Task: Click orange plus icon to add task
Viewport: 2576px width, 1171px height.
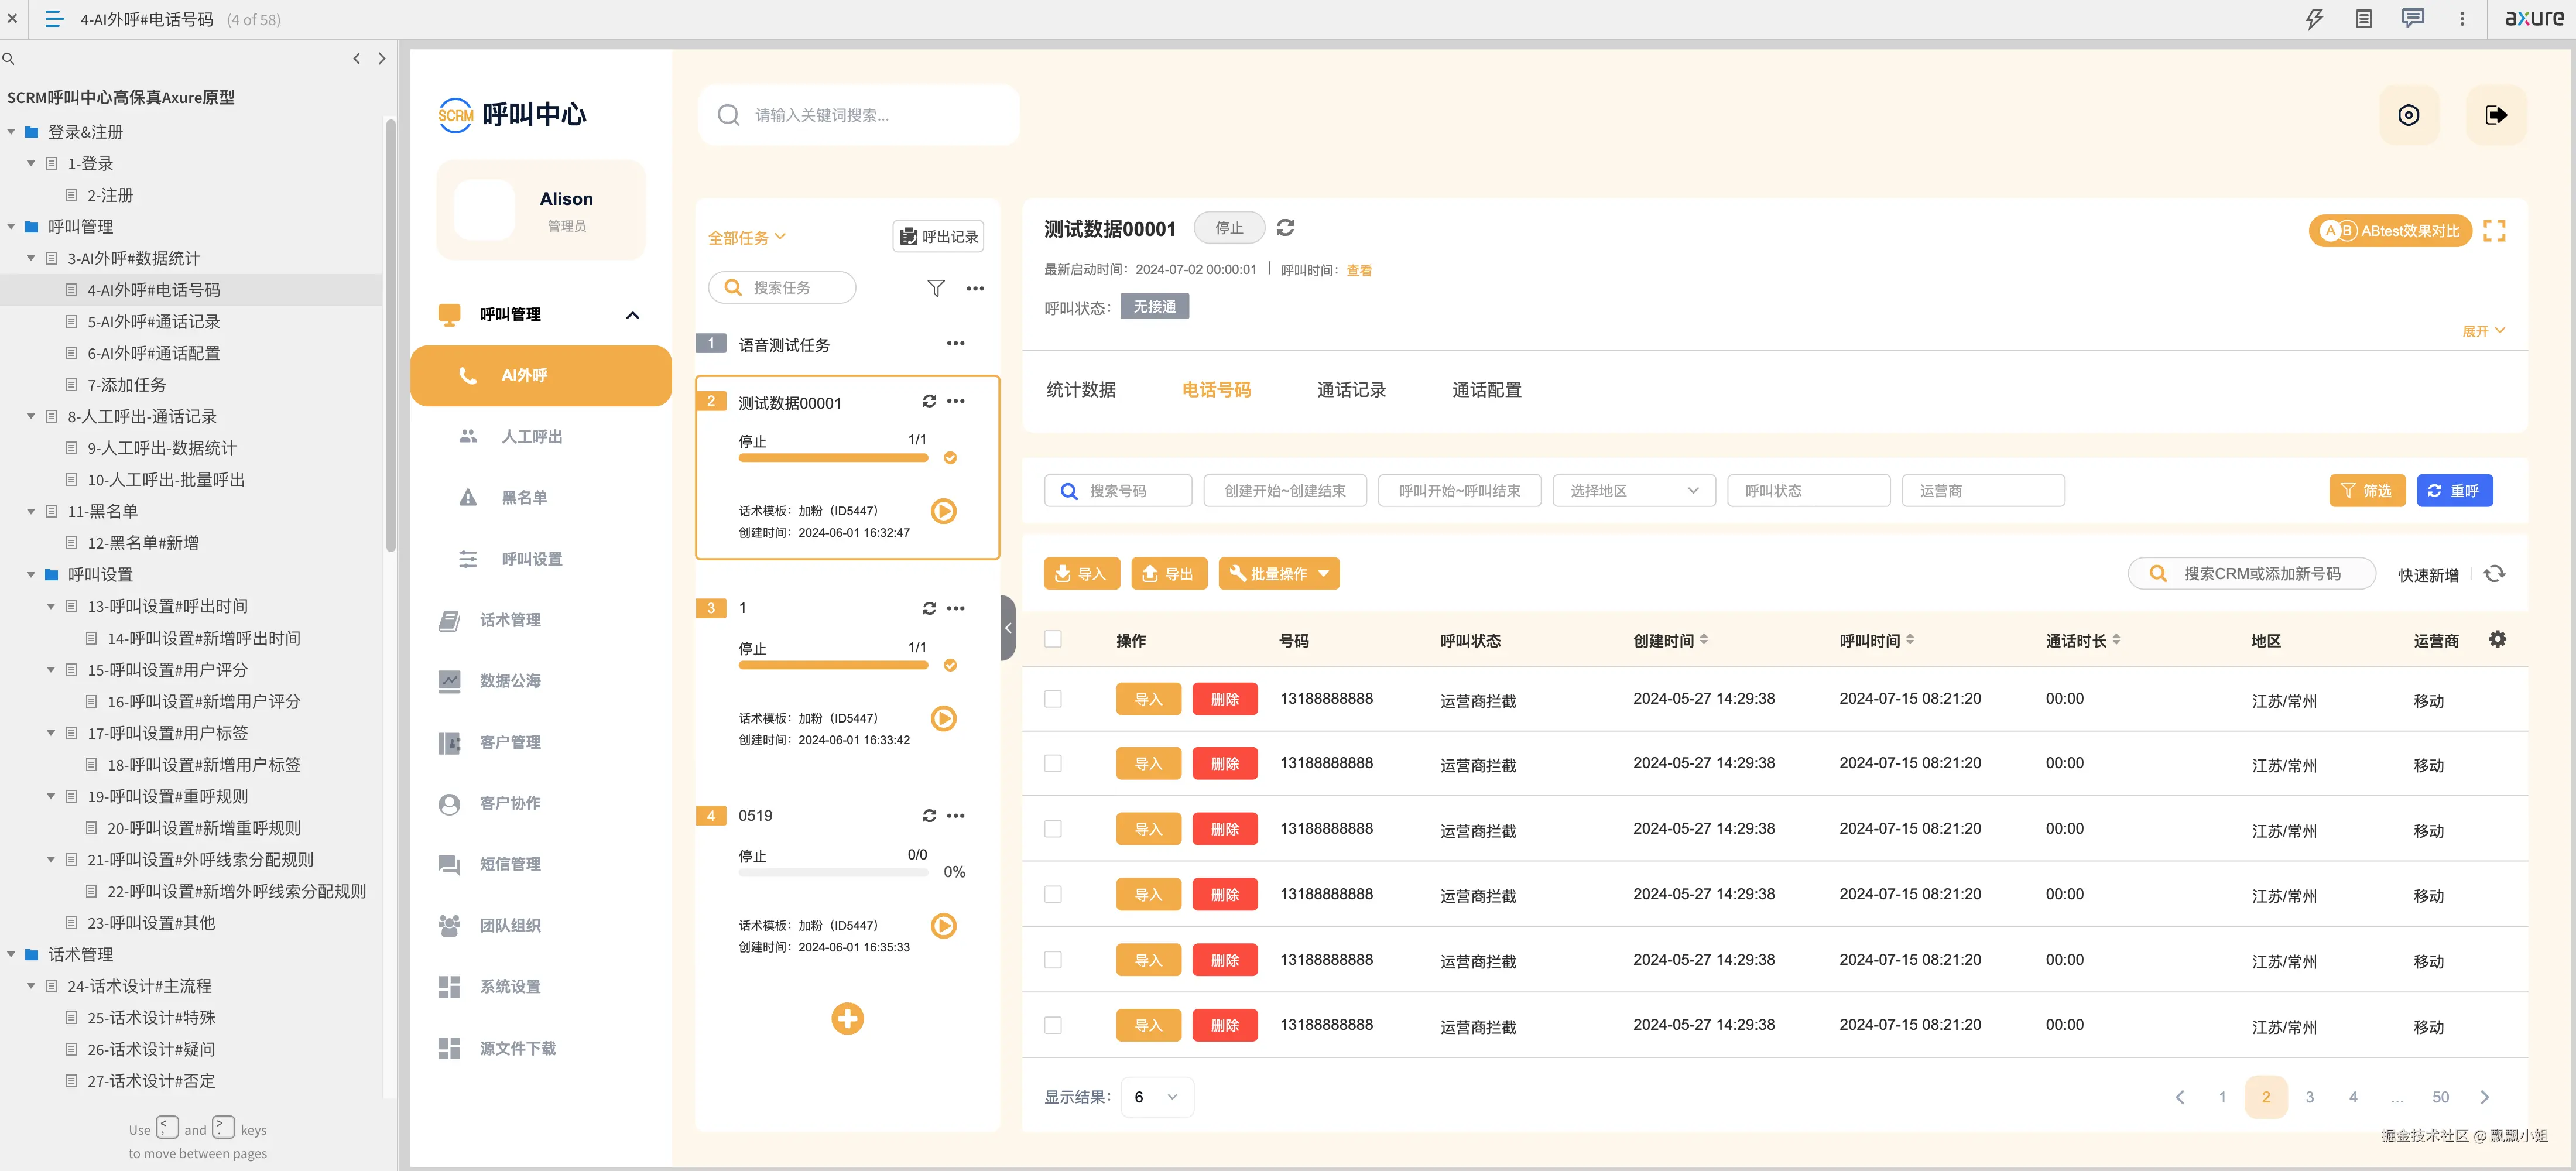Action: pos(847,1019)
